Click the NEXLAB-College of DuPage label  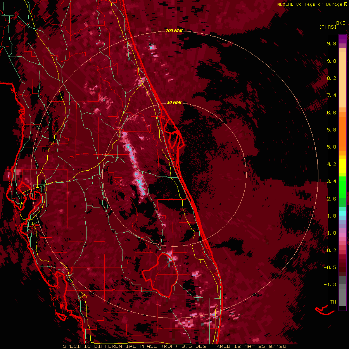[x=309, y=4]
